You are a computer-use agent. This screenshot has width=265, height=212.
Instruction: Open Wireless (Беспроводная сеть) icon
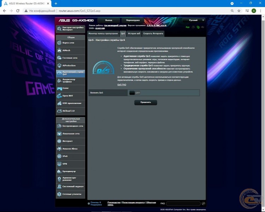point(59,126)
